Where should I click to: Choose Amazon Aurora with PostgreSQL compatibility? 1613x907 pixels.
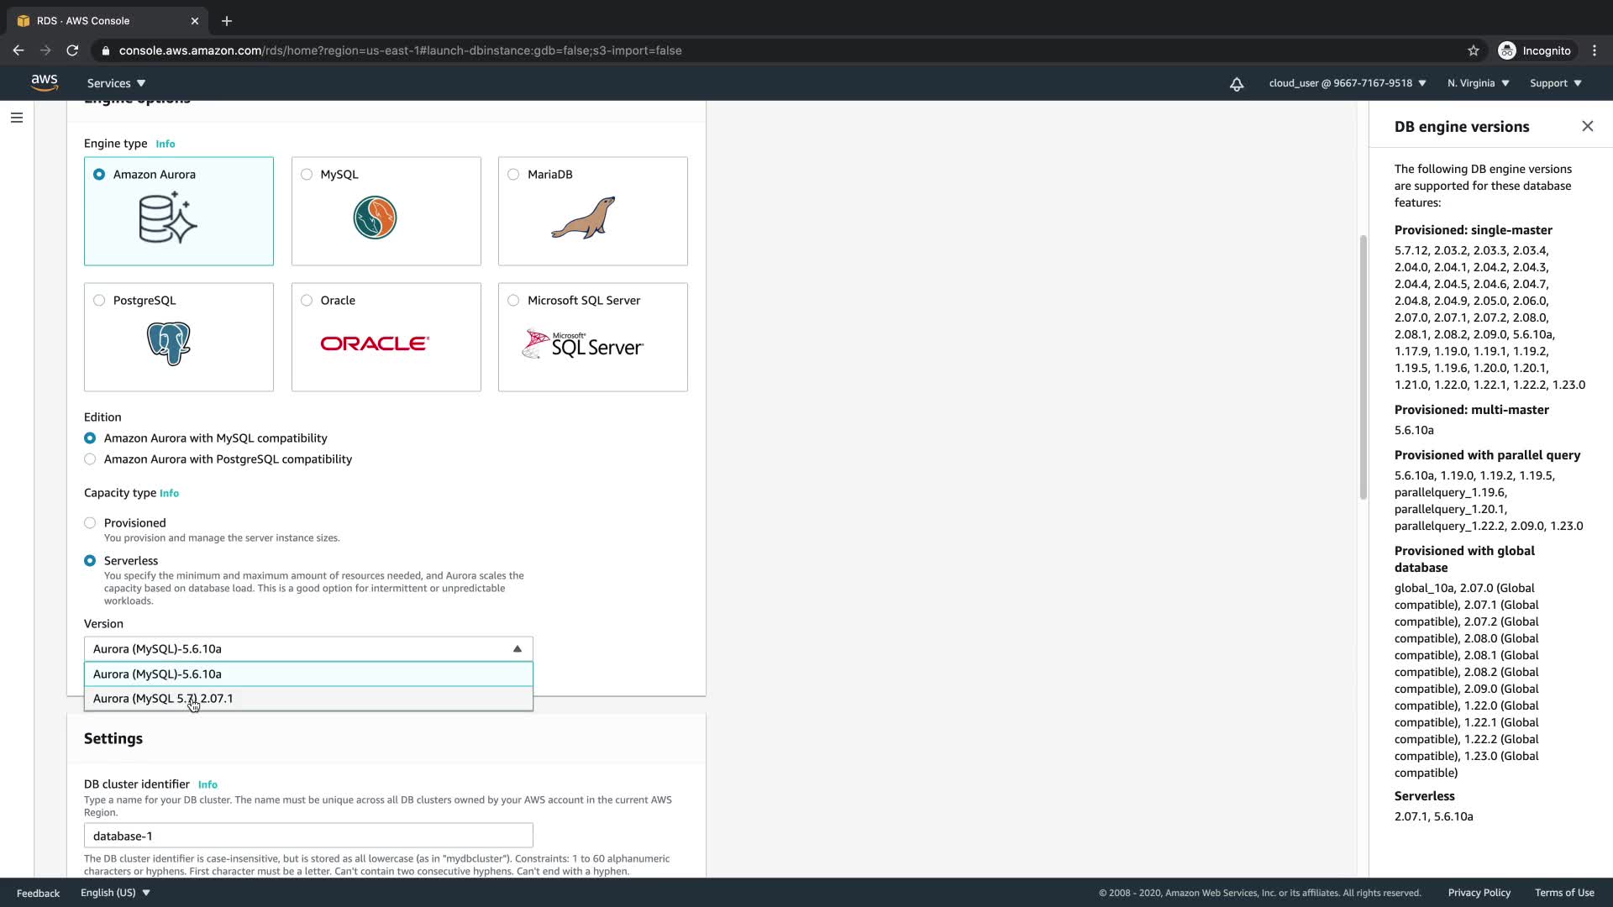(90, 459)
